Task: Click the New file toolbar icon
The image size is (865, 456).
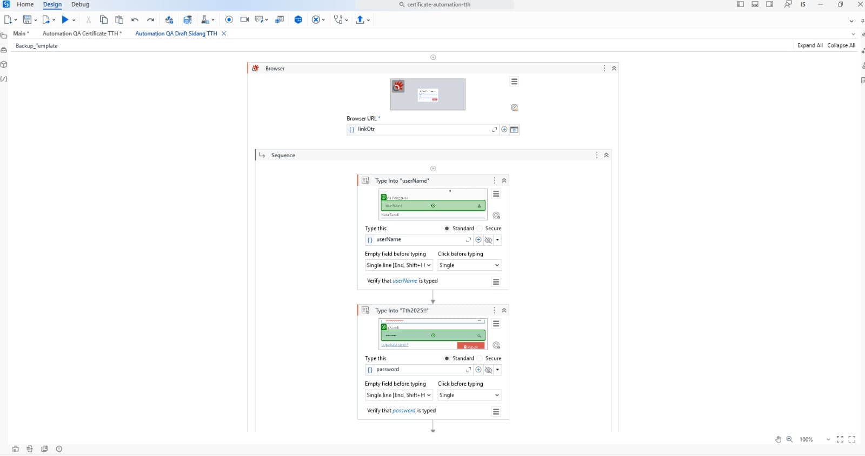Action: click(x=8, y=19)
